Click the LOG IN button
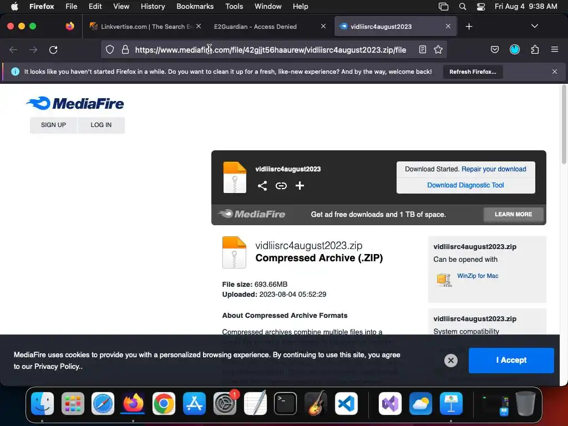The width and height of the screenshot is (568, 426). pos(101,125)
